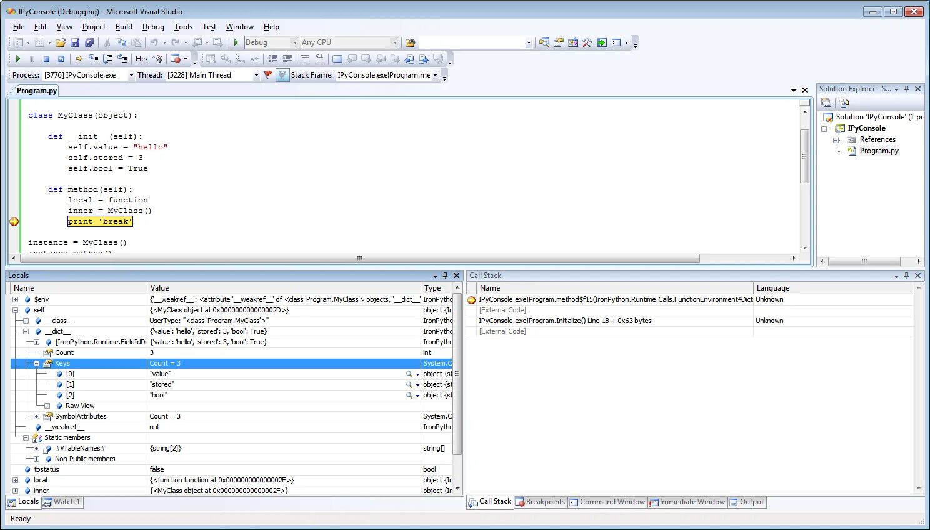930x530 pixels.
Task: Click Show All Files icon in Solution Explorer
Action: tap(844, 102)
